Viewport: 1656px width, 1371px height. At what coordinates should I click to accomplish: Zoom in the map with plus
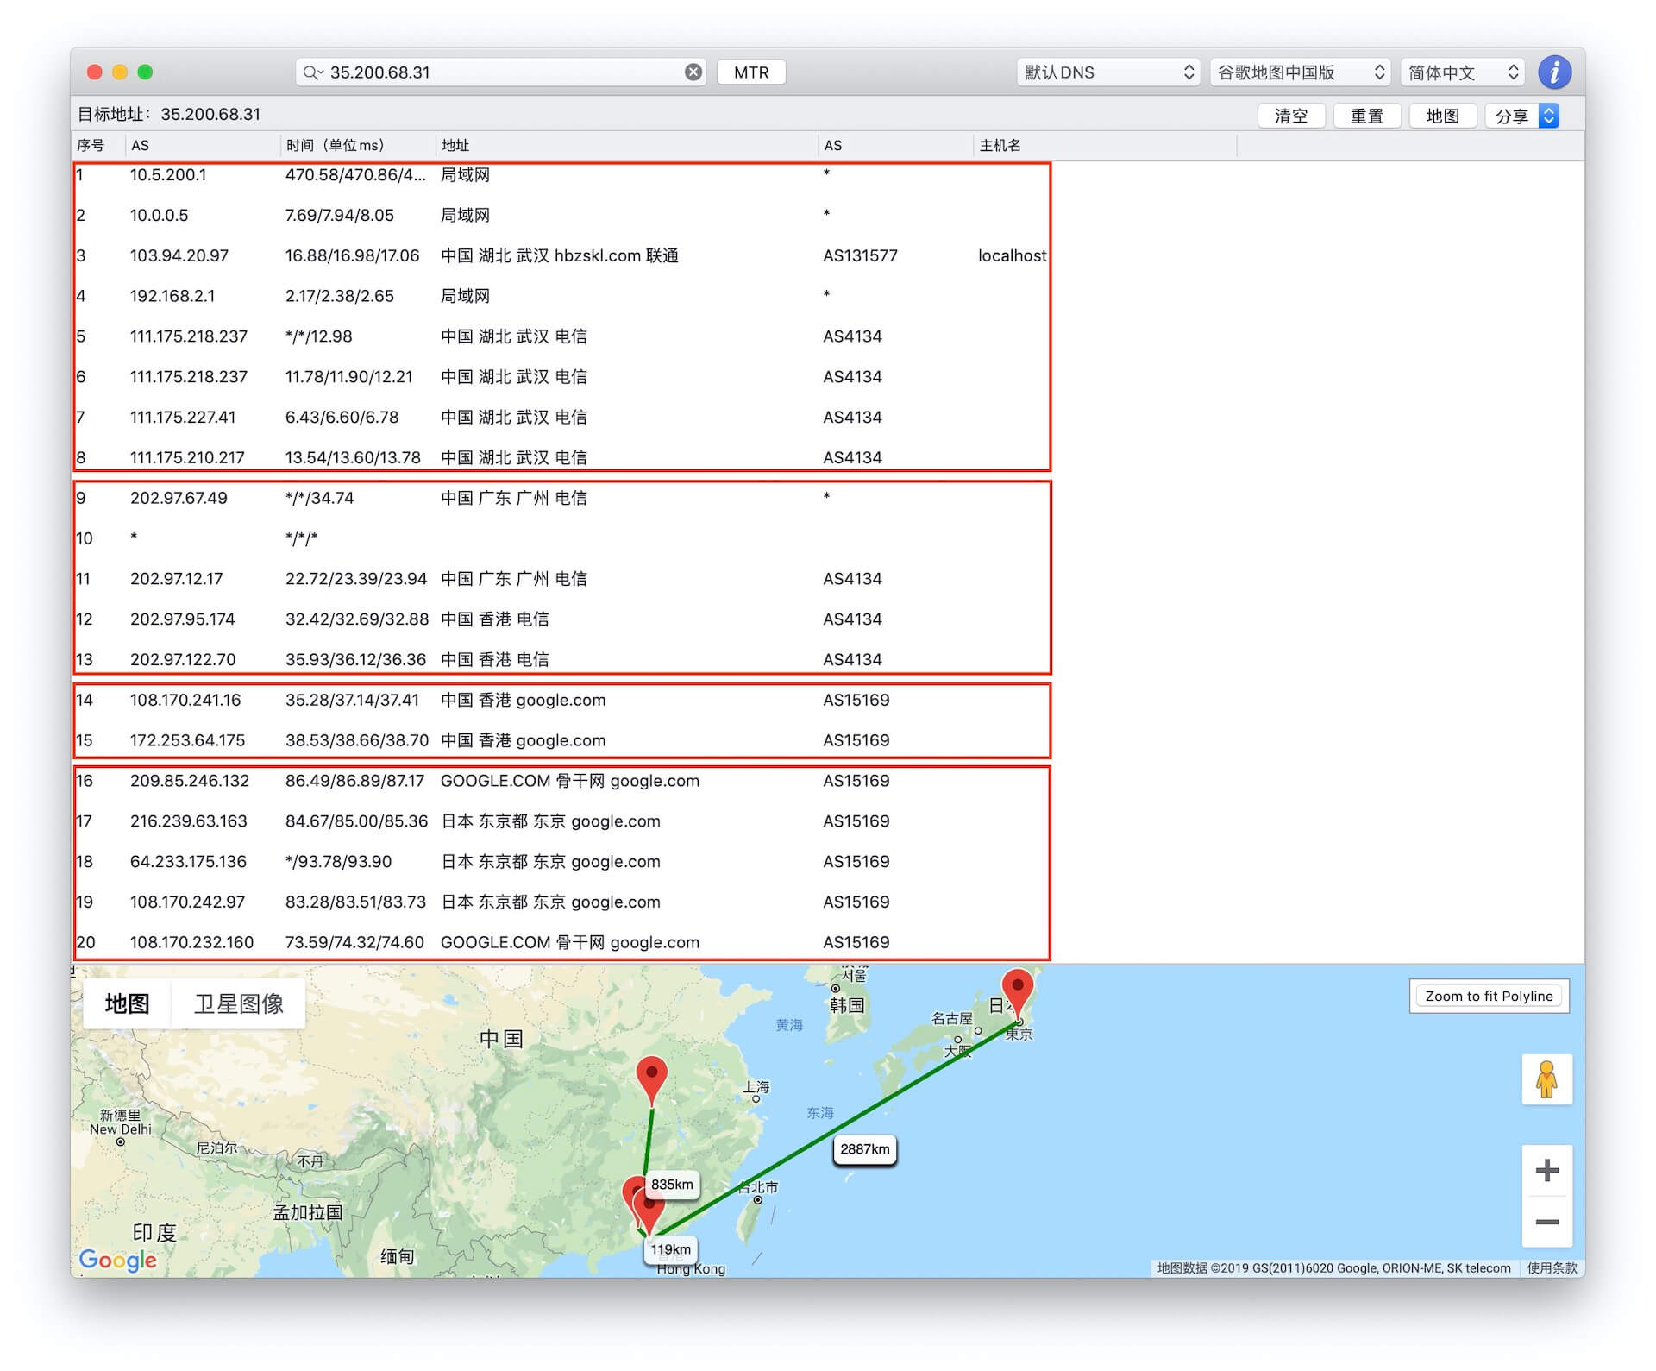(1546, 1171)
